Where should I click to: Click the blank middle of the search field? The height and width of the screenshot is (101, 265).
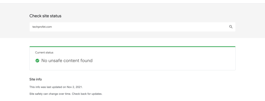point(135,27)
